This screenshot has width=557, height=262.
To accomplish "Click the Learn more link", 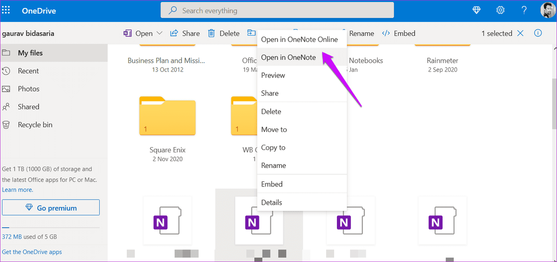I will pyautogui.click(x=18, y=190).
